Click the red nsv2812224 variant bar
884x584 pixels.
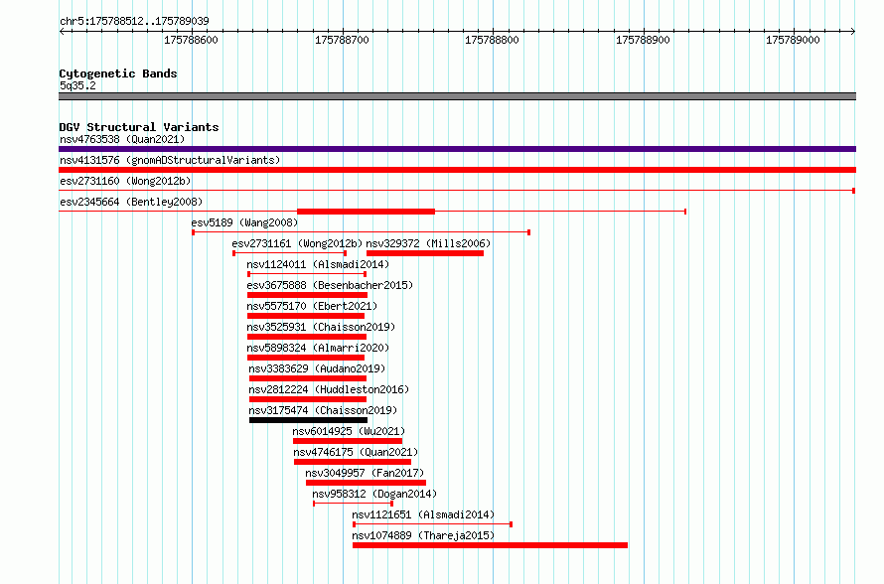click(x=308, y=399)
